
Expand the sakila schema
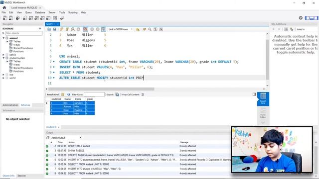(3, 55)
